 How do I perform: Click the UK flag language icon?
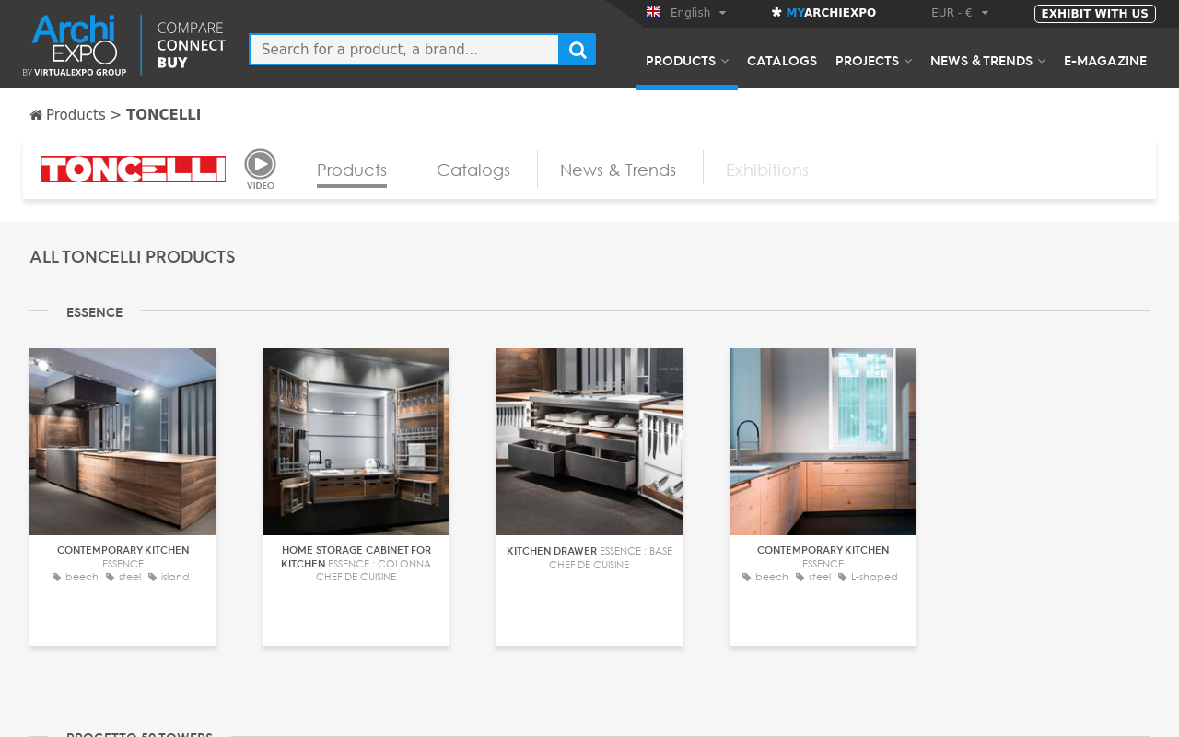(x=653, y=12)
